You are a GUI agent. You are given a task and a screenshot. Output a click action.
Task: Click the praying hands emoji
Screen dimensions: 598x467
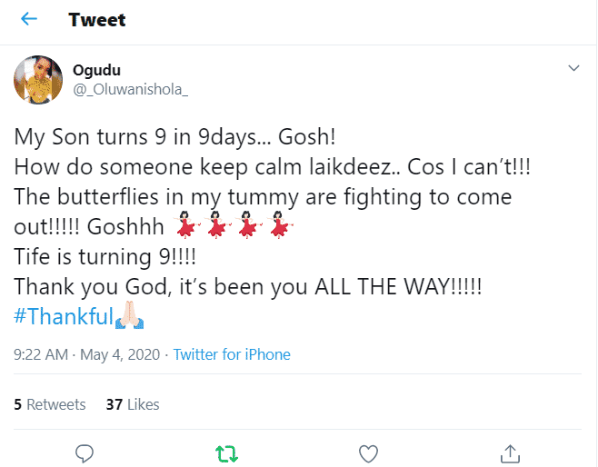pos(128,317)
